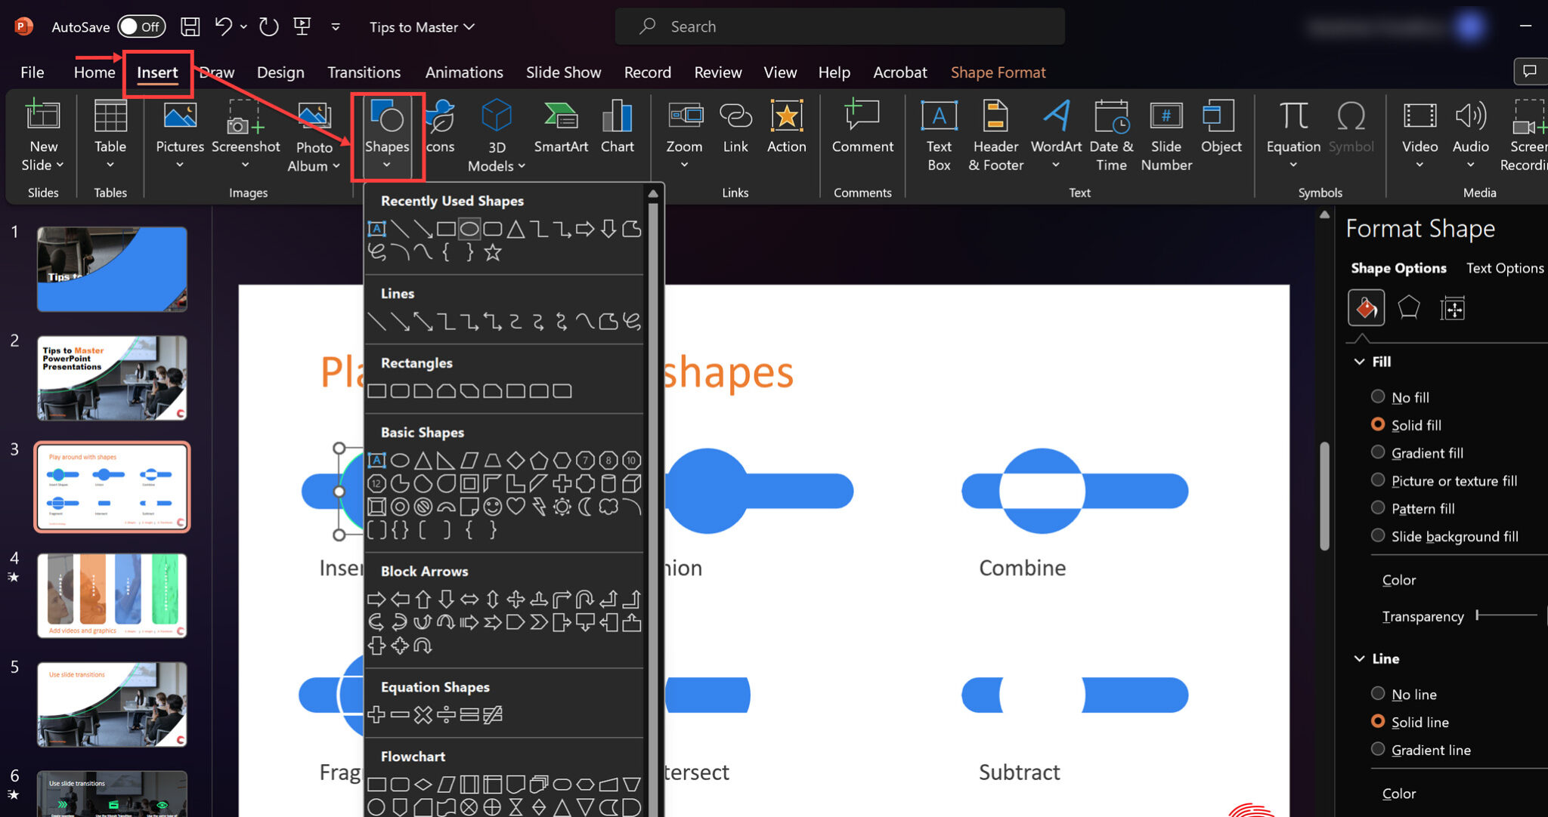Switch to Text Options in Format Shape

pyautogui.click(x=1504, y=268)
